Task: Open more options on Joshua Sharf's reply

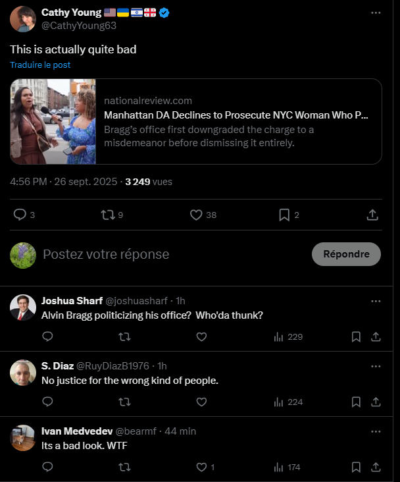Action: click(x=376, y=301)
